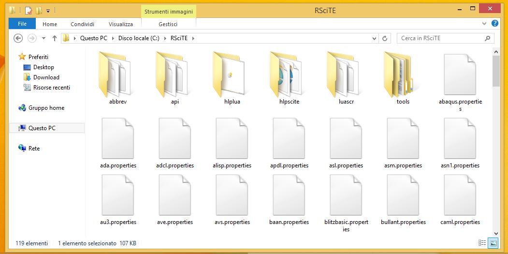Click the Cerca in RSciTE search field
The height and width of the screenshot is (254, 508).
coord(440,38)
